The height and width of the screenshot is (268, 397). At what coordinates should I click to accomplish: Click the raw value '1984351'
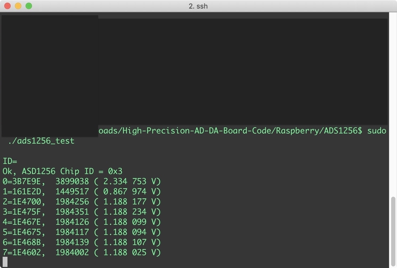72,212
